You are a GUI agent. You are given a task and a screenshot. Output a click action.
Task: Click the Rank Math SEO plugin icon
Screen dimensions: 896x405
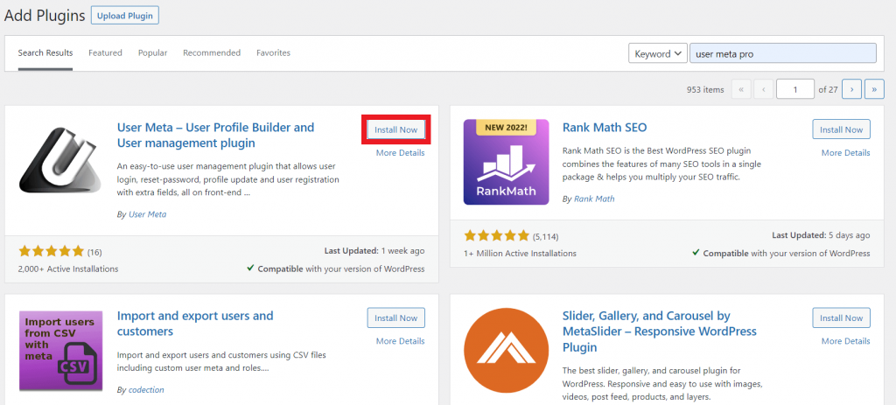(x=506, y=162)
